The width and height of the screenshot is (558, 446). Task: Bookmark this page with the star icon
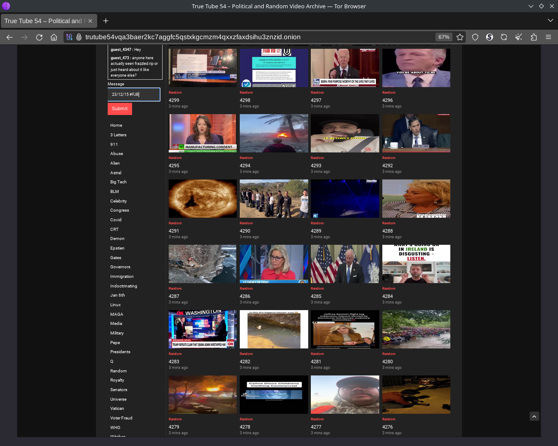[460, 37]
